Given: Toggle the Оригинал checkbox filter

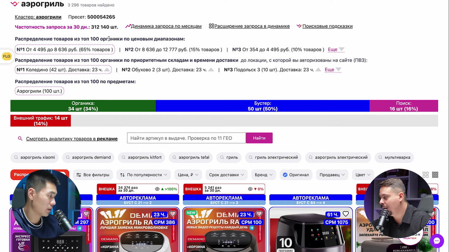Looking at the screenshot, I should click(296, 175).
